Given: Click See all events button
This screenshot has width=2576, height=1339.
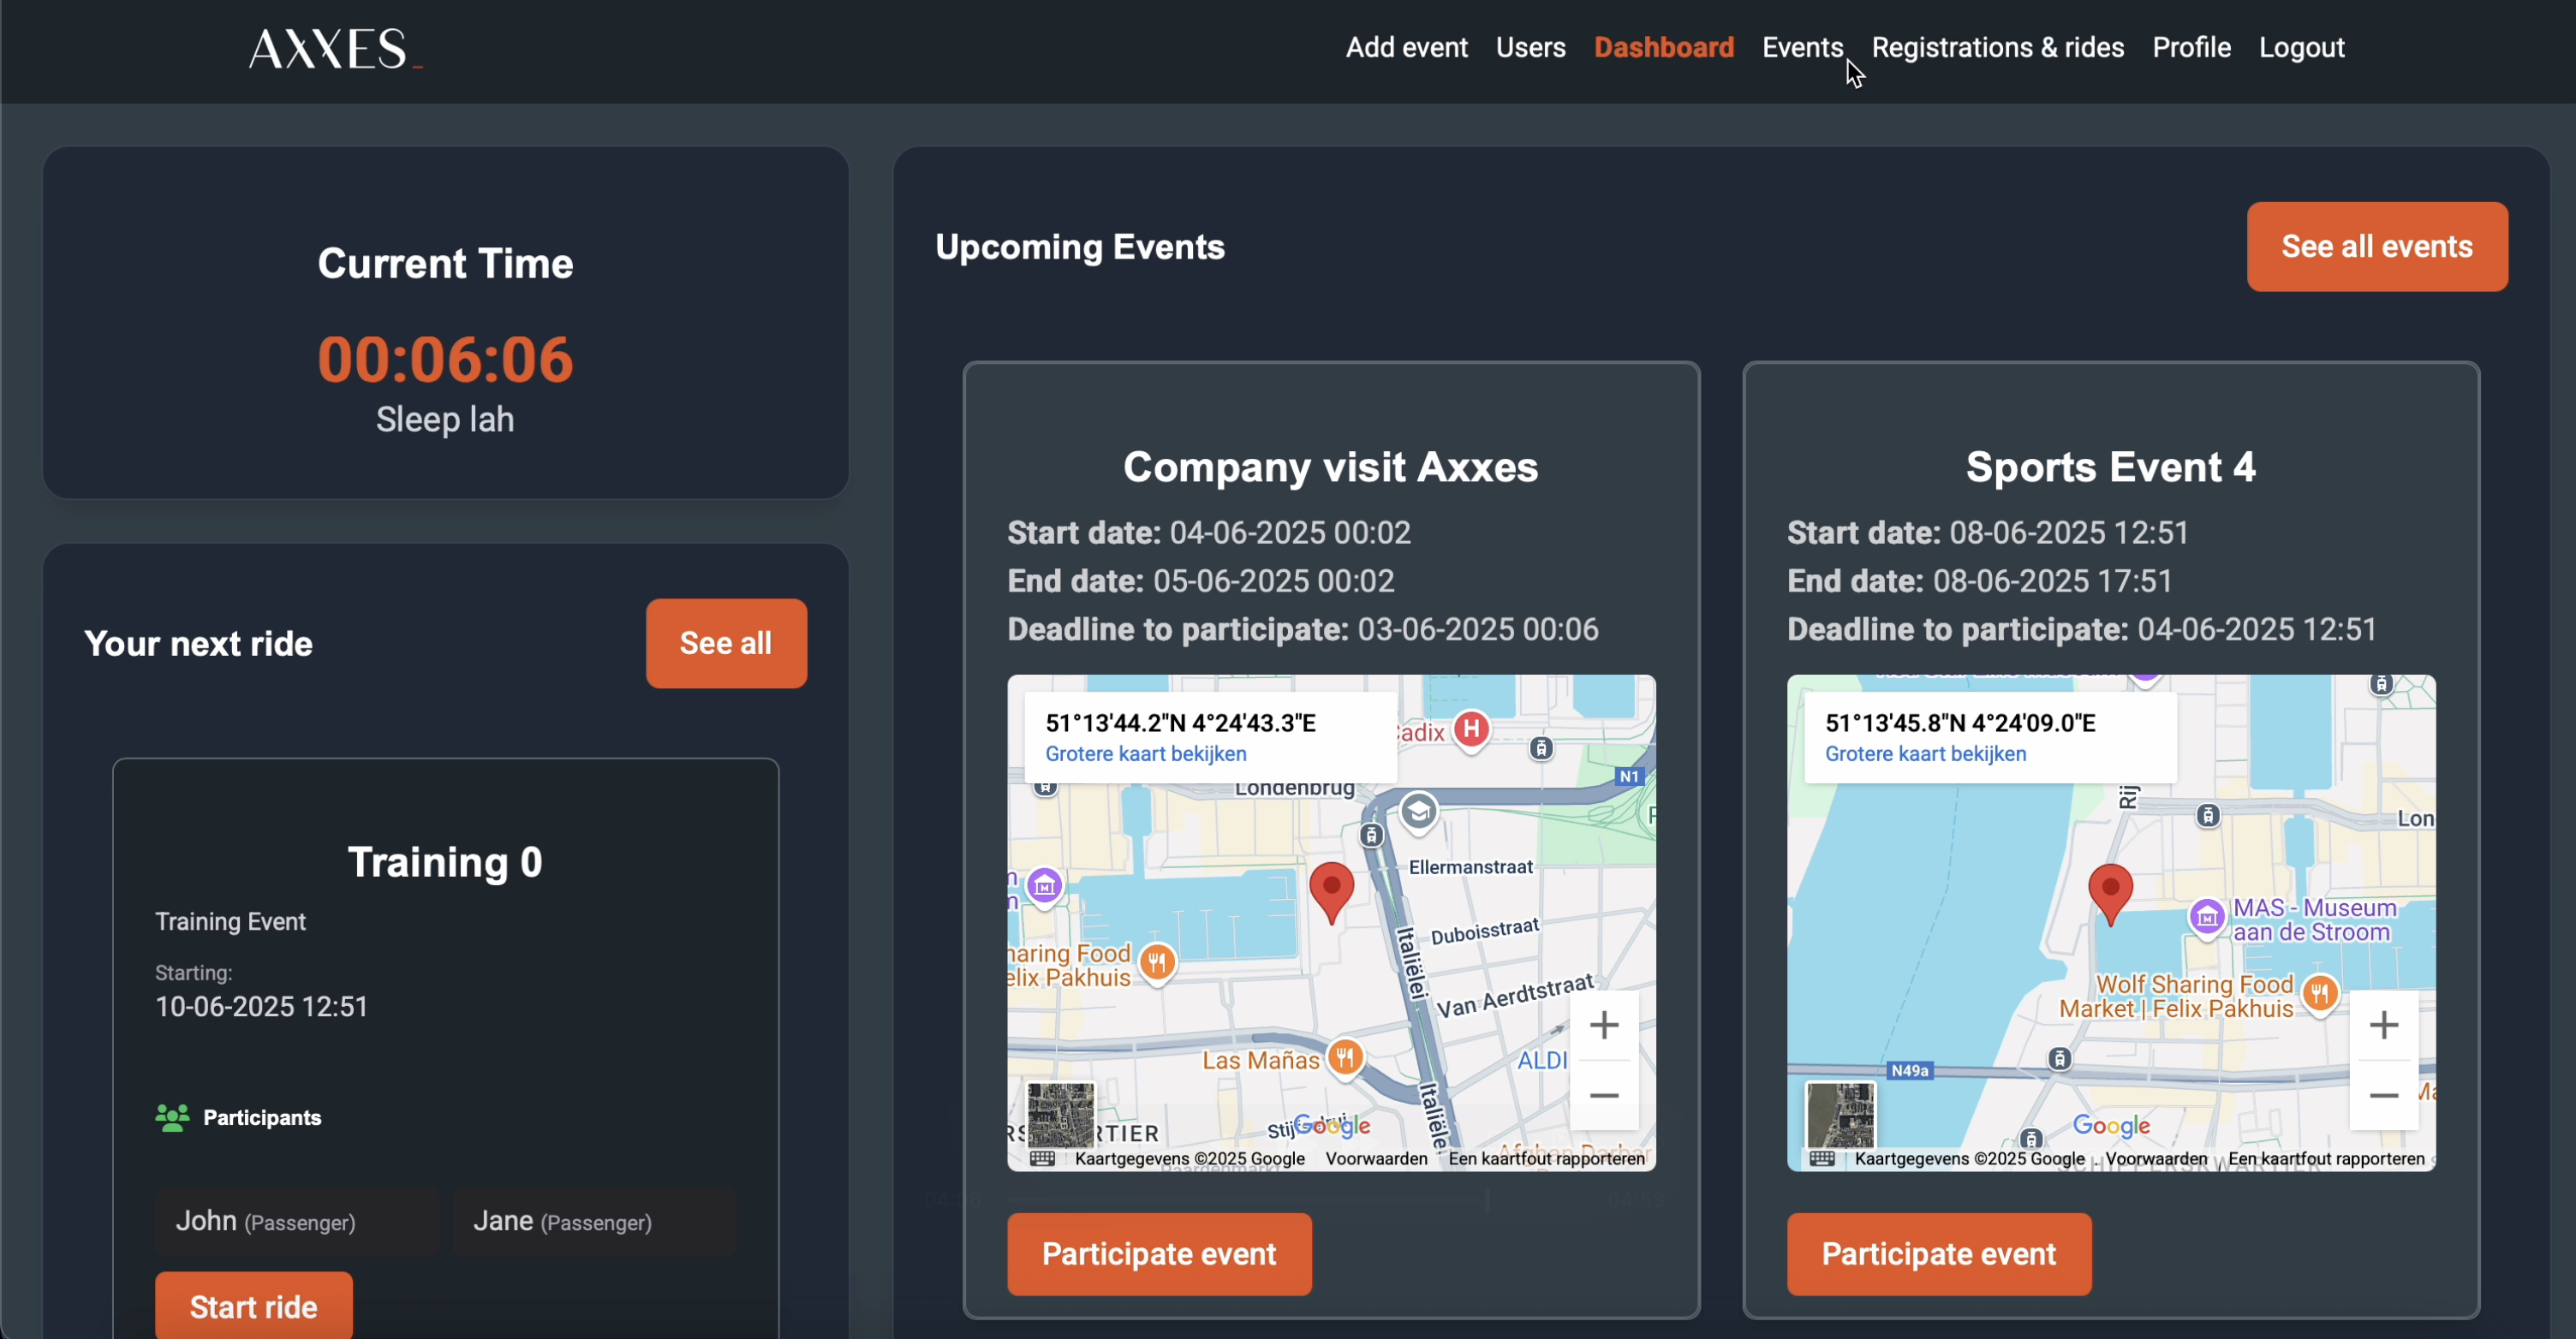Looking at the screenshot, I should (x=2376, y=246).
